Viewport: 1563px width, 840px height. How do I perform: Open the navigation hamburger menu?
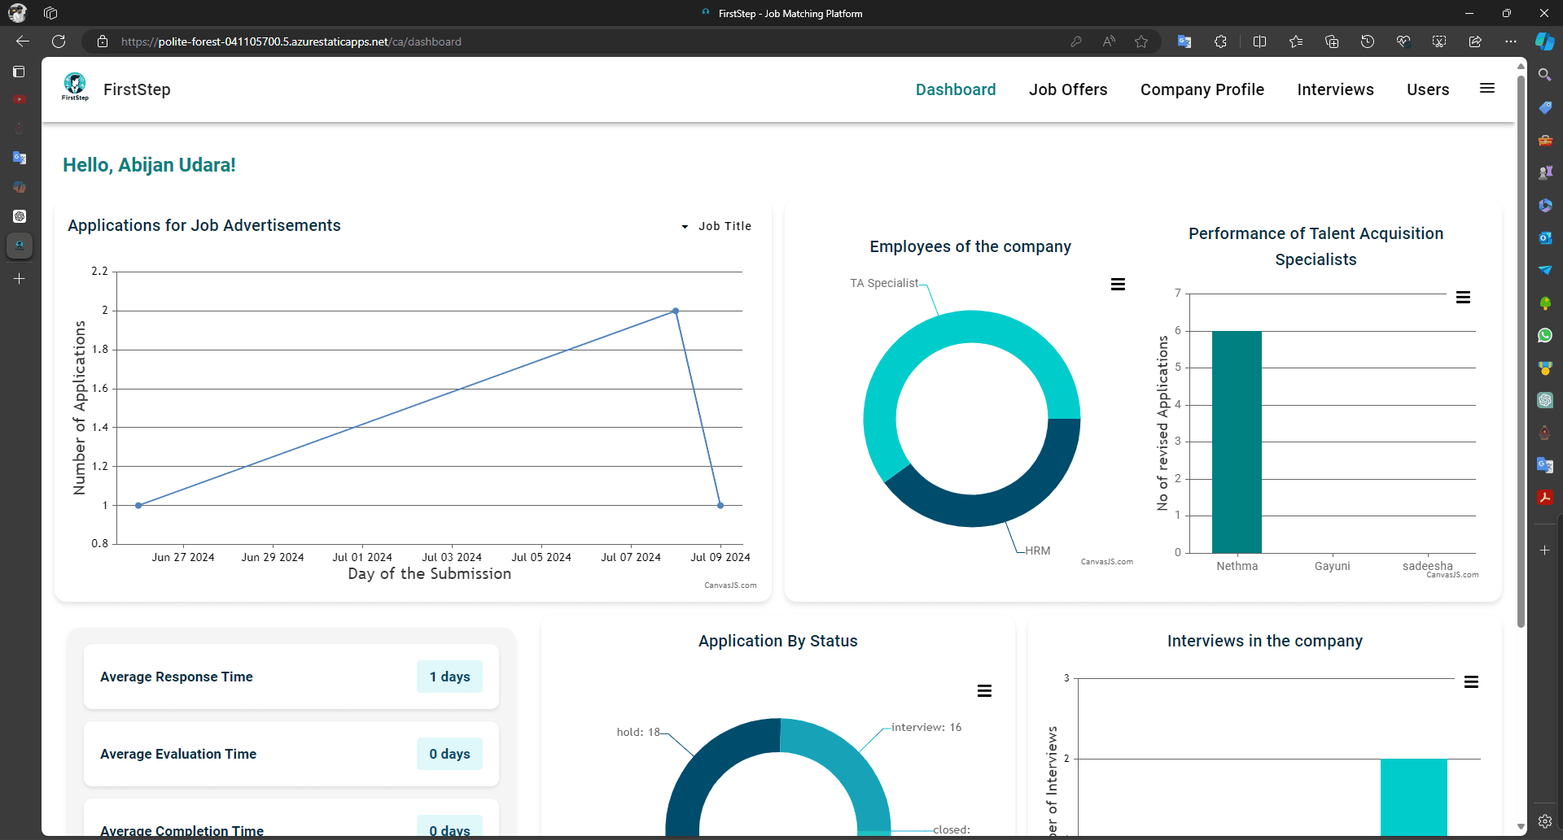coord(1487,89)
